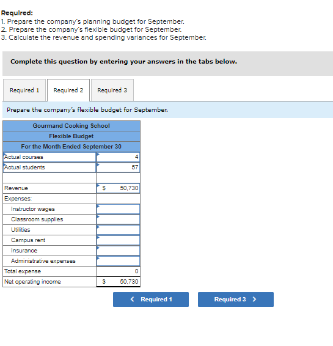This screenshot has width=333, height=346.
Task: Click the Revenue row label
Action: click(16, 188)
